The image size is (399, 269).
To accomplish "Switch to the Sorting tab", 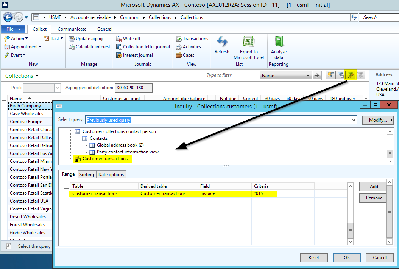I will pos(87,175).
